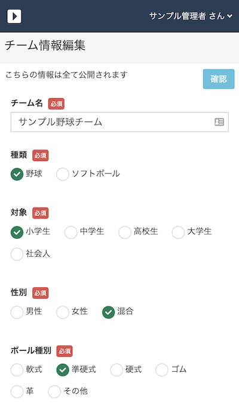Edit the チーム名 text field

coord(119,122)
